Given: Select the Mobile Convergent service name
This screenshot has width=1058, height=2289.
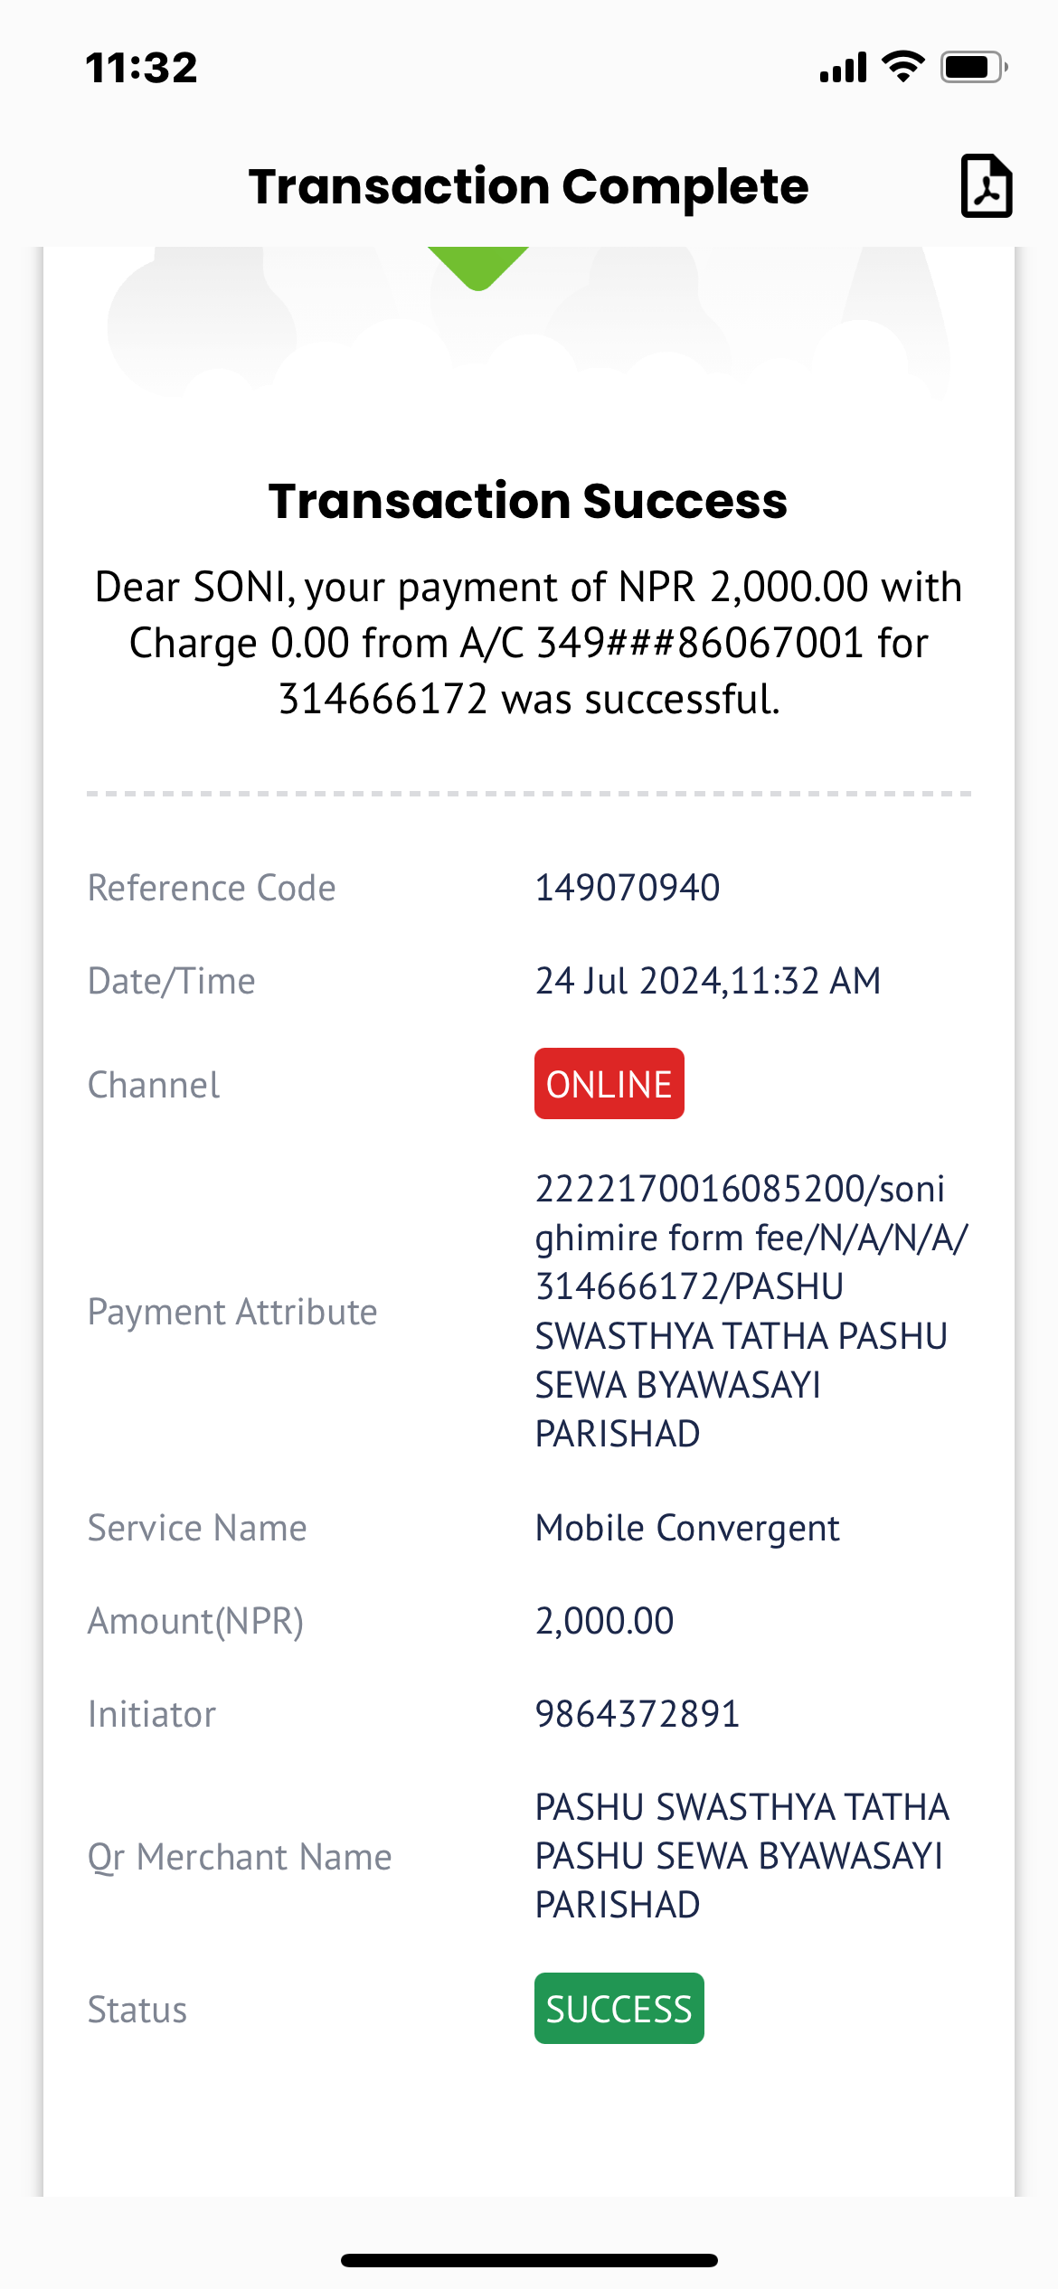Looking at the screenshot, I should (687, 1529).
